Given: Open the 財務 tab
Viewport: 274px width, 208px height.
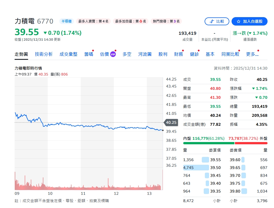Looking at the screenshot, I should click(x=178, y=54).
